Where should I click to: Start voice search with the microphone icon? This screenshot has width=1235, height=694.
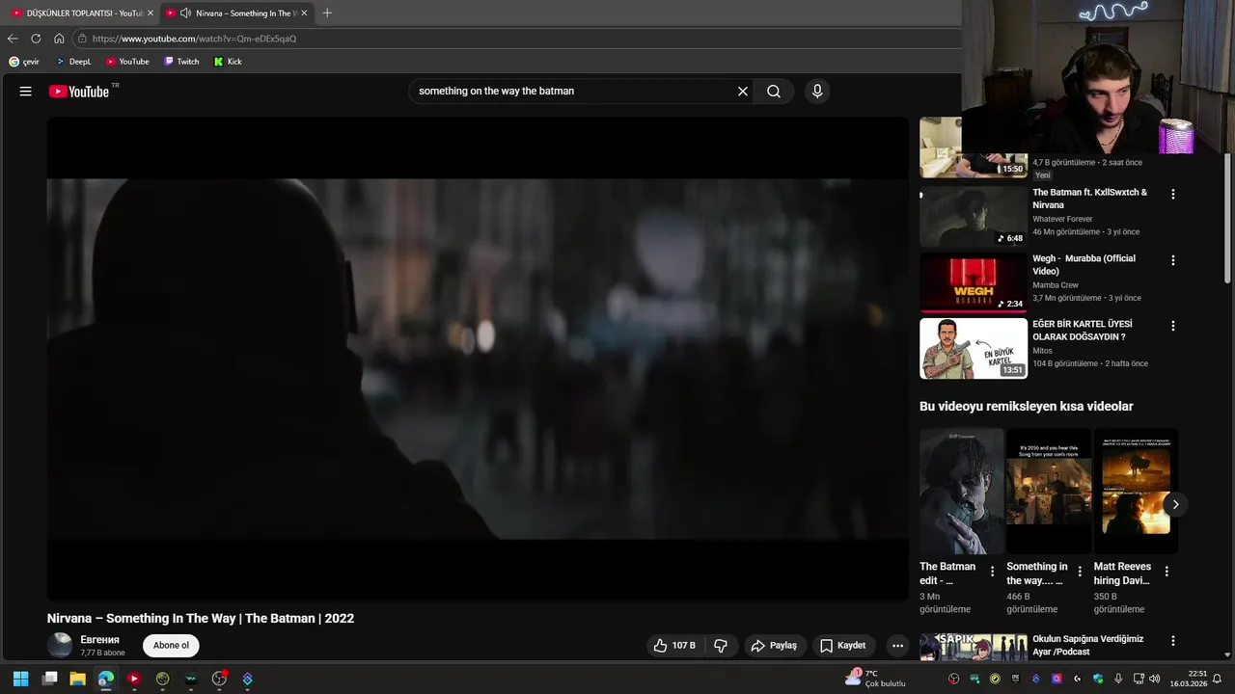[x=817, y=91]
